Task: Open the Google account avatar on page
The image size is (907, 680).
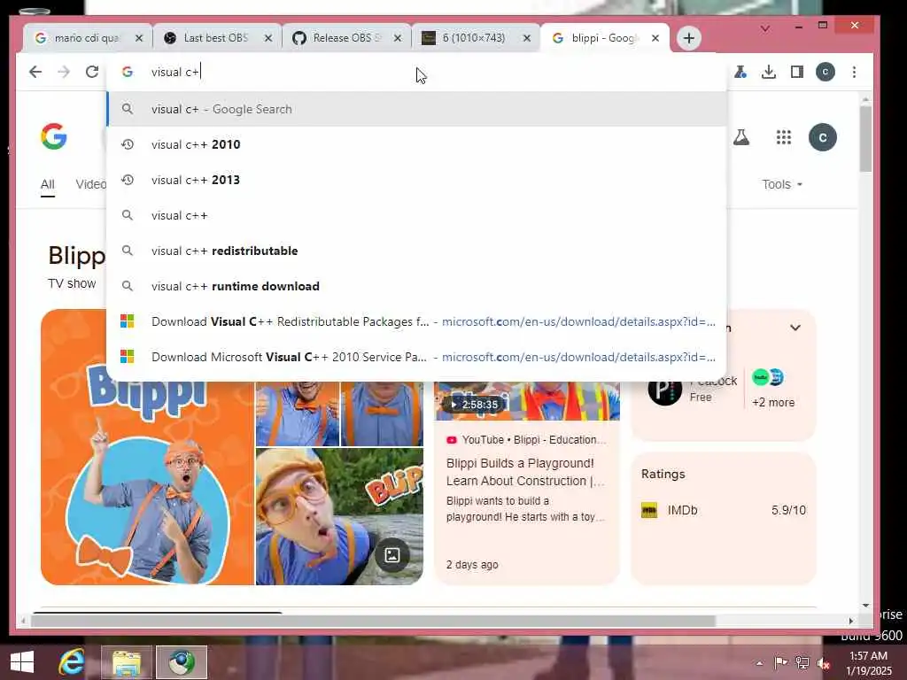Action: pyautogui.click(x=823, y=137)
